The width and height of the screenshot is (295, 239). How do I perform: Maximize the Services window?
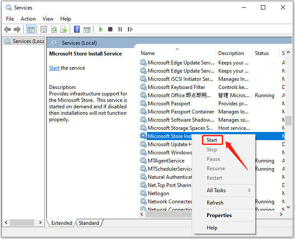click(263, 7)
